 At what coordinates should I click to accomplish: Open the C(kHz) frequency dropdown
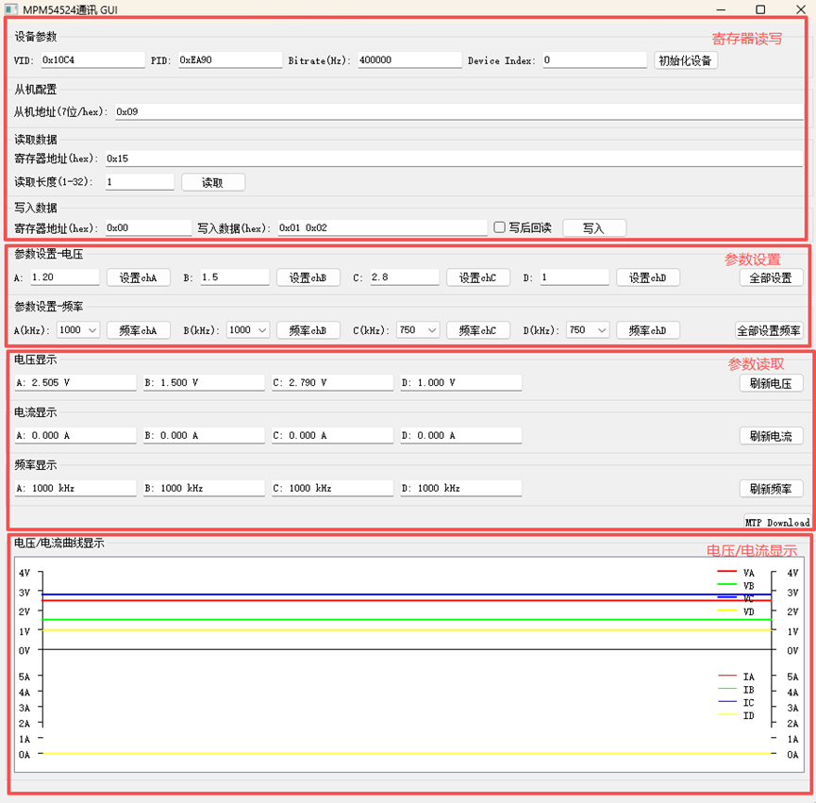pyautogui.click(x=418, y=330)
